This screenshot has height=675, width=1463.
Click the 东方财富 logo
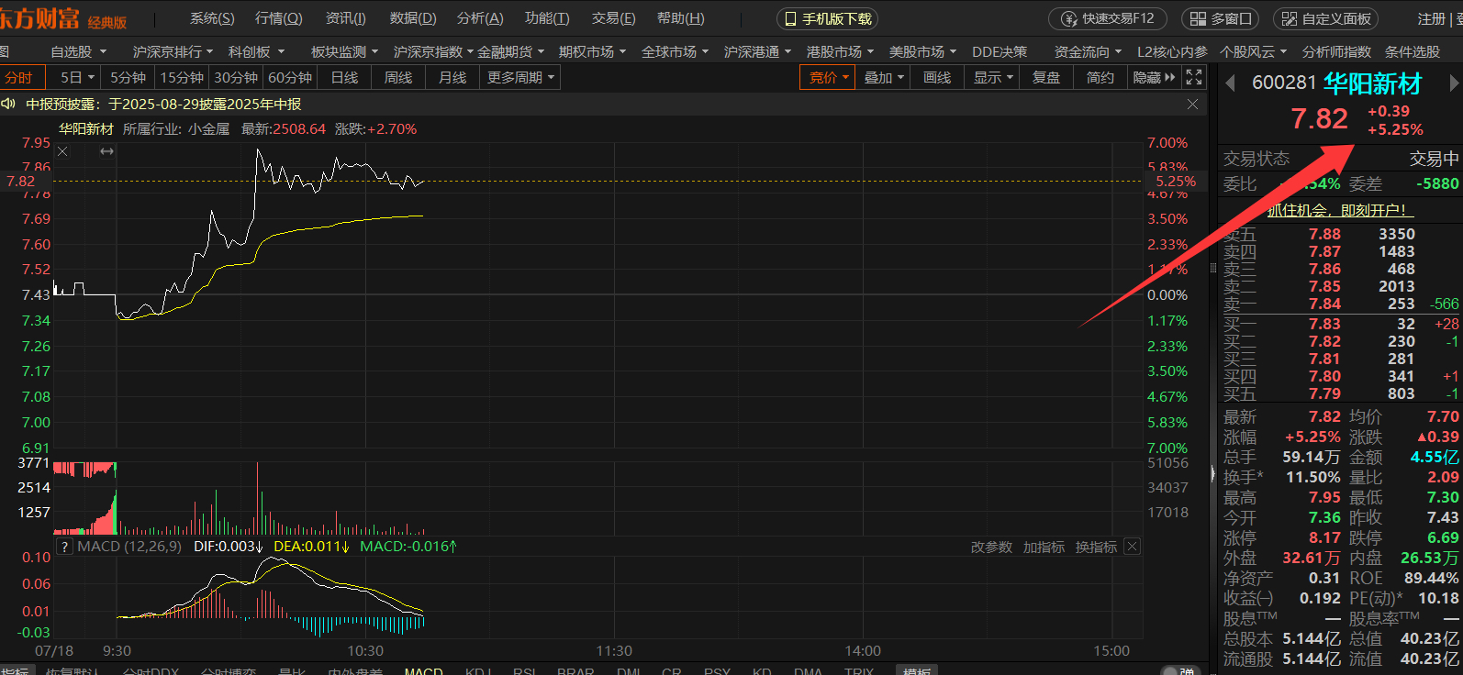pos(40,18)
